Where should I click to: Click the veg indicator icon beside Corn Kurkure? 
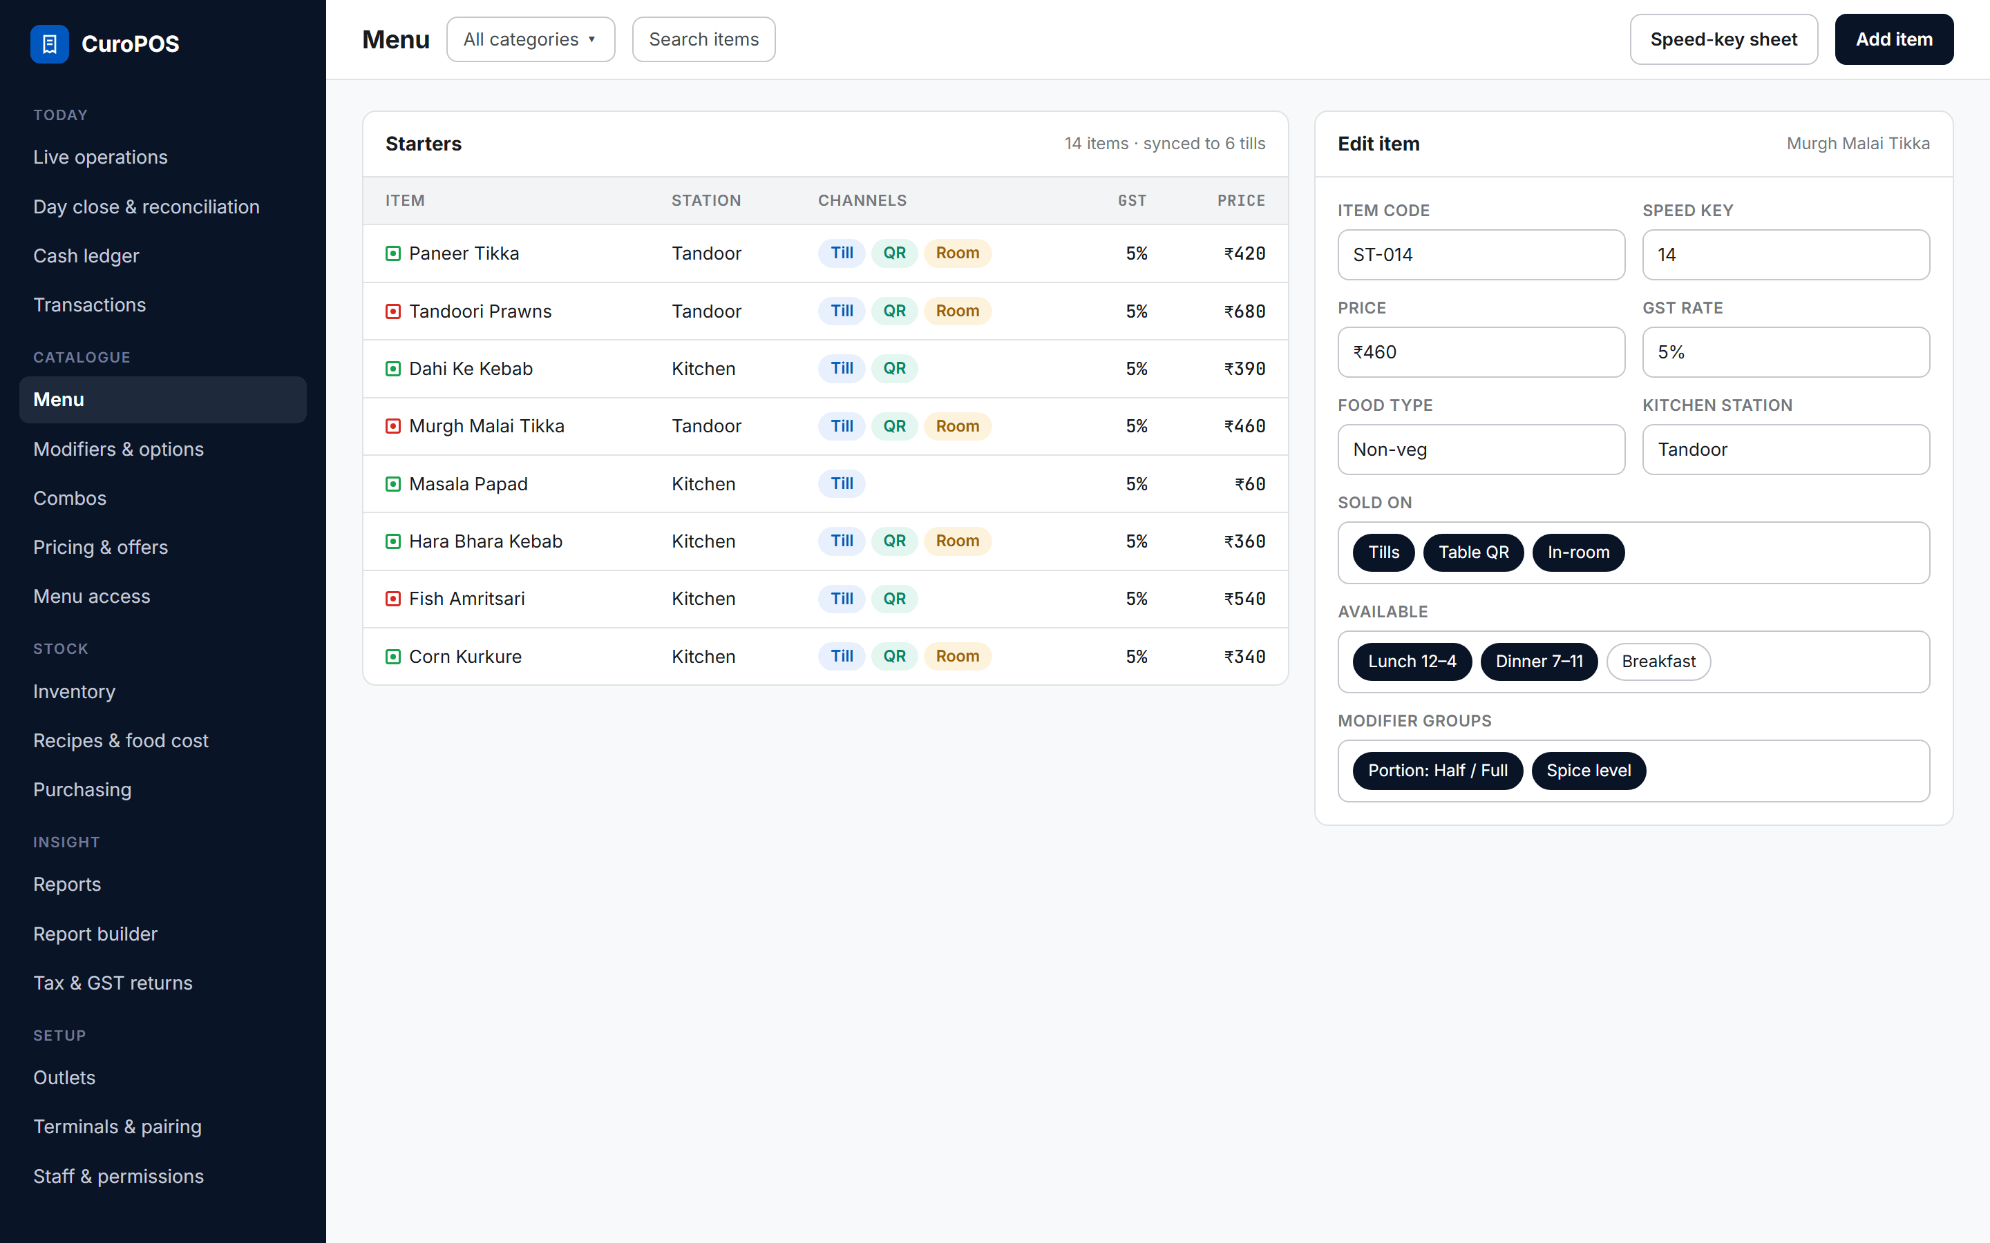[x=393, y=656]
